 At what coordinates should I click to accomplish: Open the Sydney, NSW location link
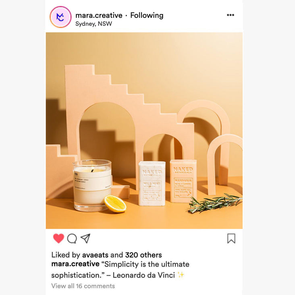[x=93, y=24]
